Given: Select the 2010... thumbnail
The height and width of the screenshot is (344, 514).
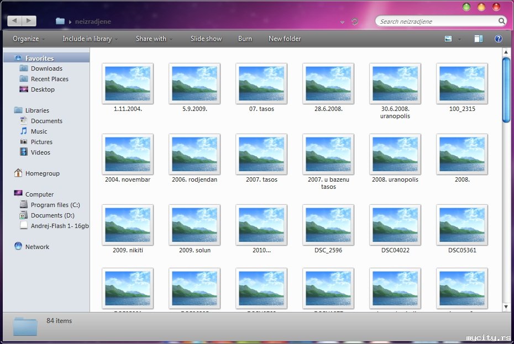Looking at the screenshot, I should tap(261, 225).
